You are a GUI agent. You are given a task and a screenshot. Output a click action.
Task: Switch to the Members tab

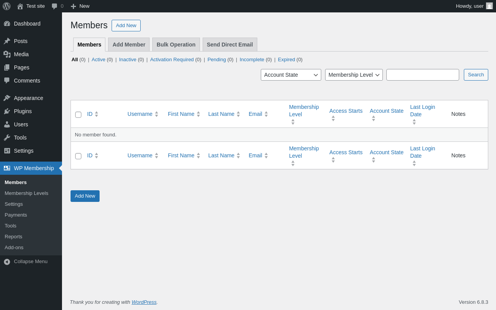[90, 45]
